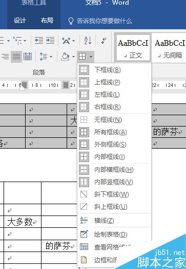Open the Asian Layout dropdown arrow

pyautogui.click(x=73, y=41)
